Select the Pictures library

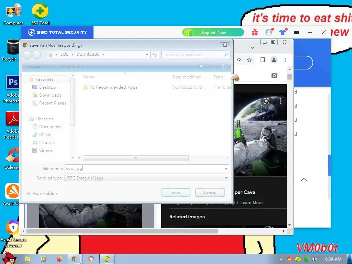(x=47, y=143)
